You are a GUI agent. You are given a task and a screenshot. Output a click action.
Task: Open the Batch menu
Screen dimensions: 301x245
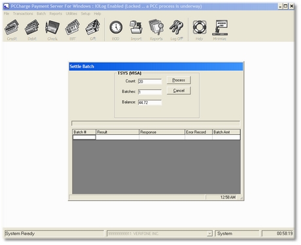[x=41, y=14]
